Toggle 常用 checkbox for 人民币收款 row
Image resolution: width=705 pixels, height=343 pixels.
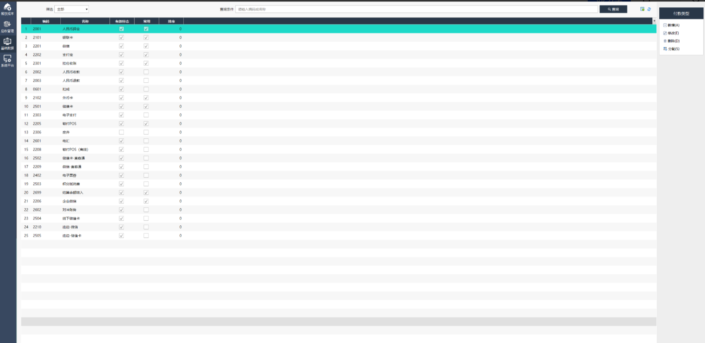coord(146,72)
